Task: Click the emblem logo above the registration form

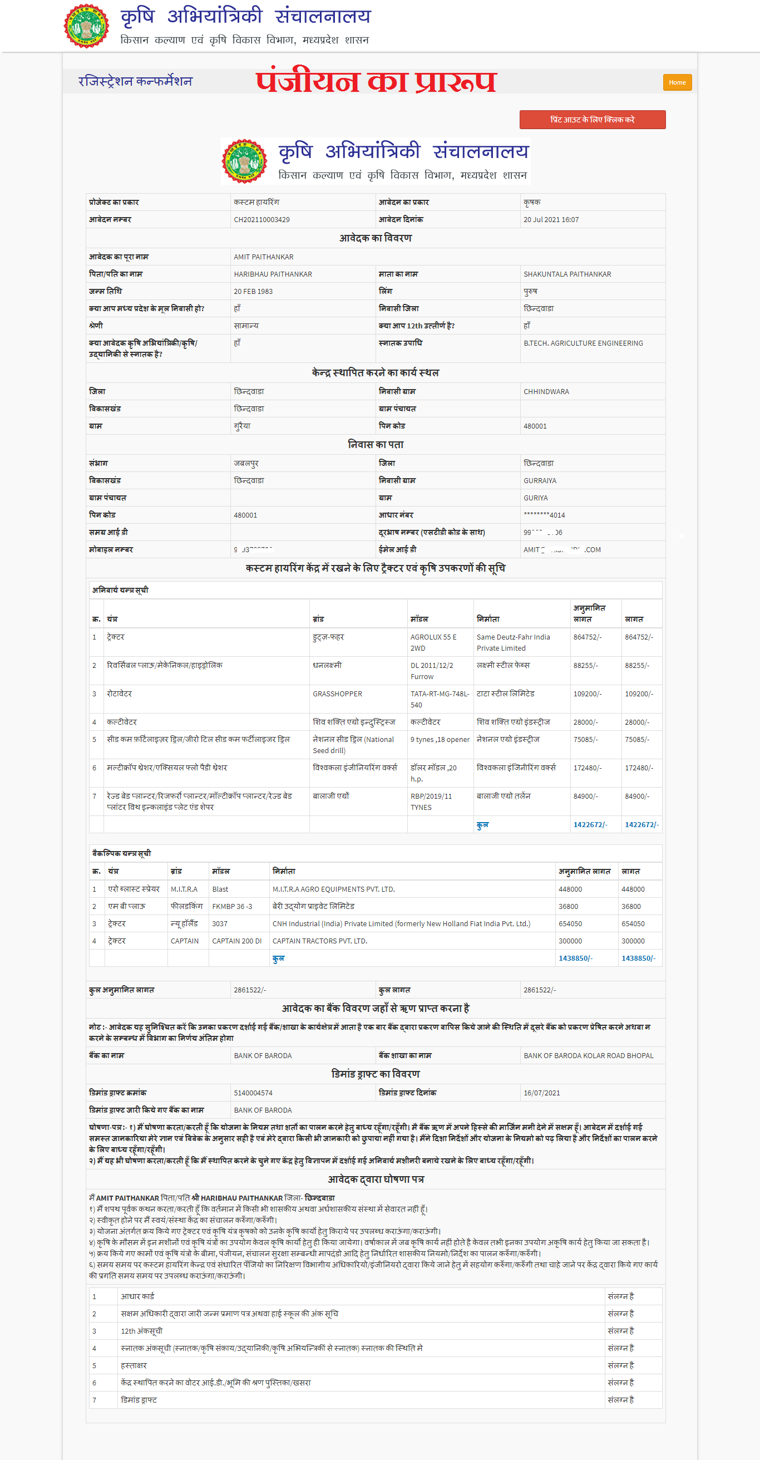Action: pos(244,161)
